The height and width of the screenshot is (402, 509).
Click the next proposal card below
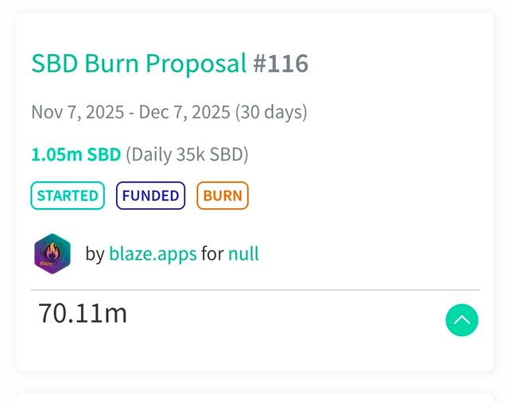click(254, 396)
